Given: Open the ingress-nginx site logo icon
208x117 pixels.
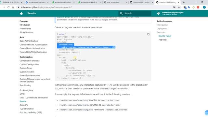Looking at the screenshot, I should click(21, 13).
